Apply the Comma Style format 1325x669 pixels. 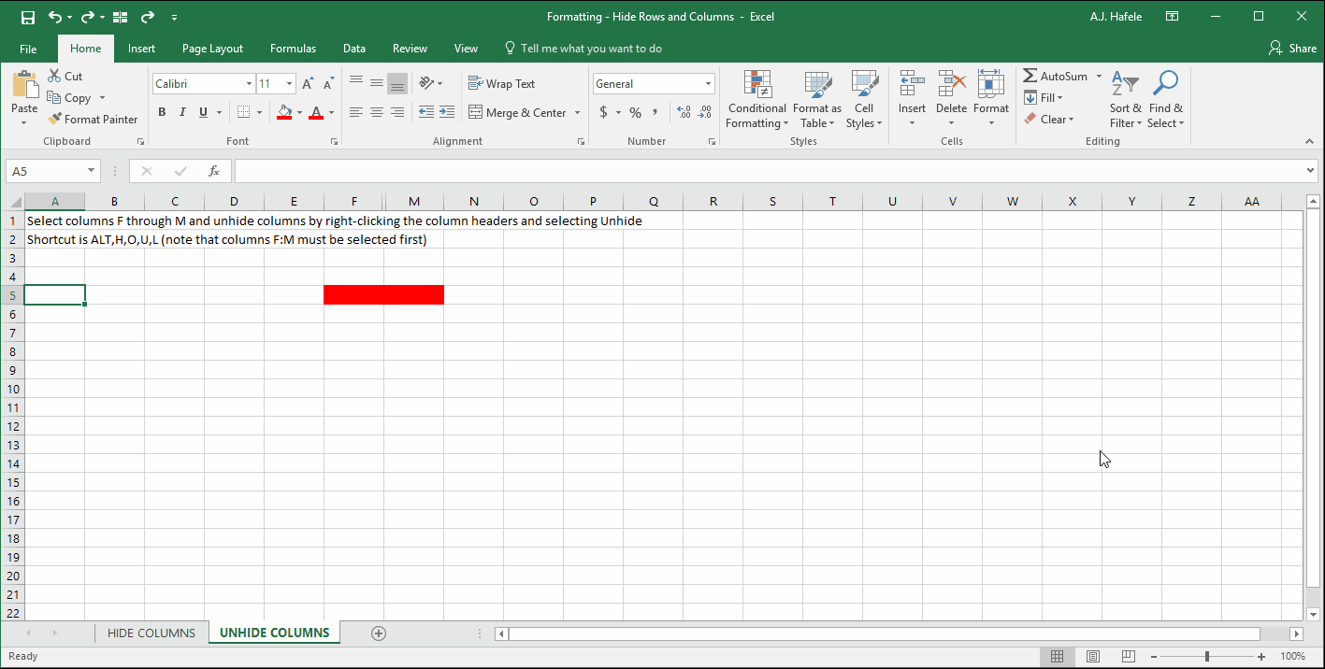(x=655, y=112)
